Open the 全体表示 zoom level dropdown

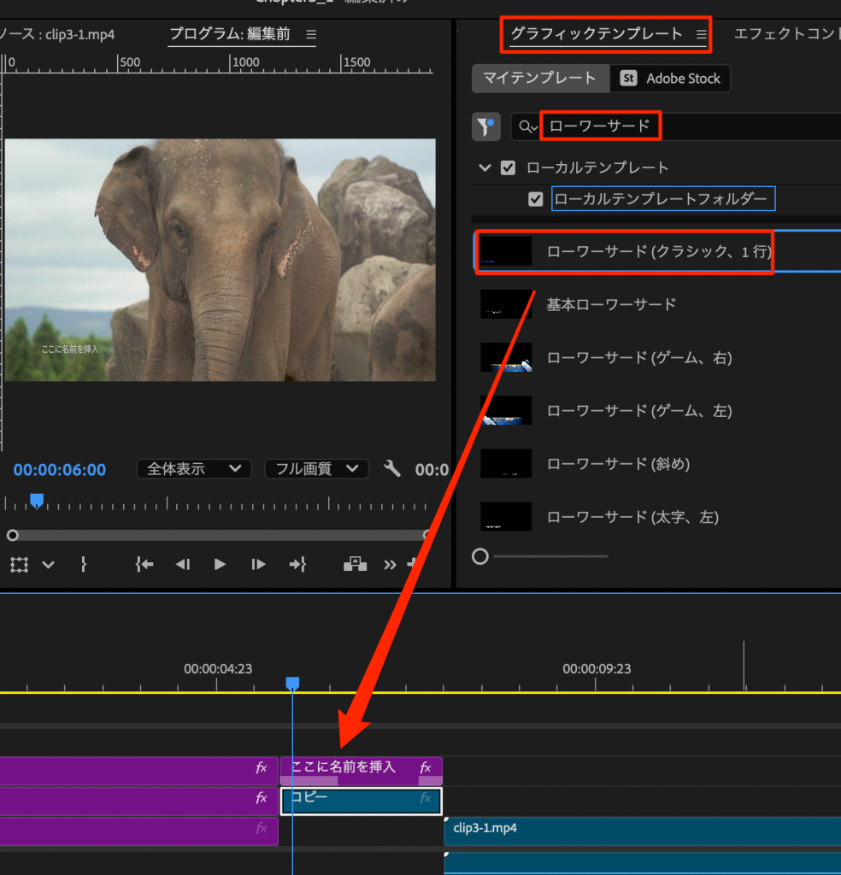tap(194, 469)
